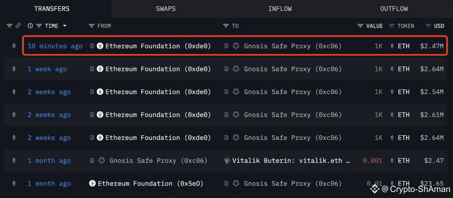The width and height of the screenshot is (453, 198).
Task: Click the filter icon beside FROM column
Action: point(92,26)
